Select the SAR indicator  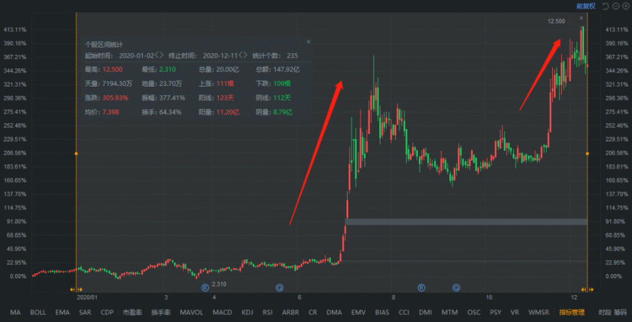click(85, 313)
